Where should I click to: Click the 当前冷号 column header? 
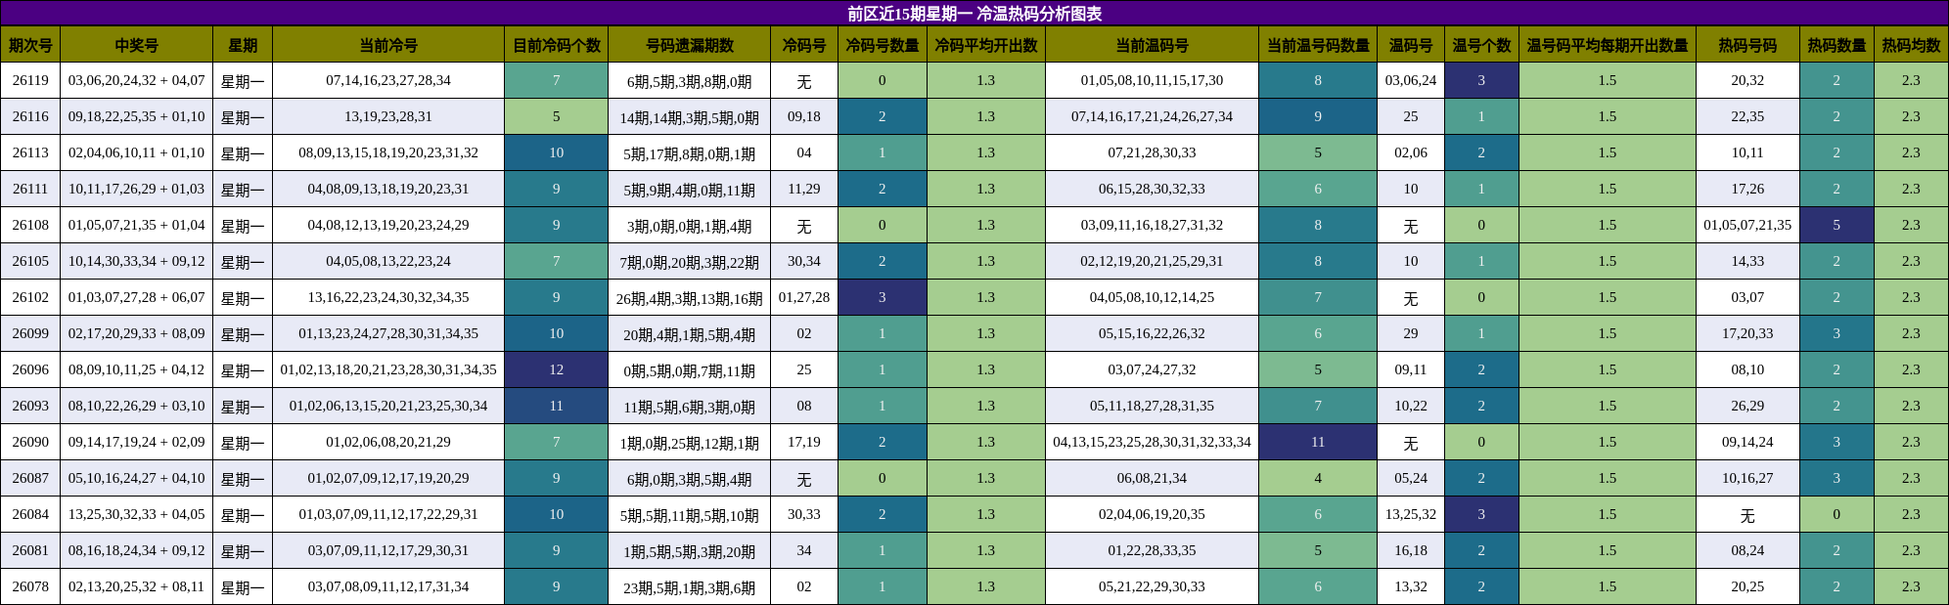pyautogui.click(x=388, y=45)
